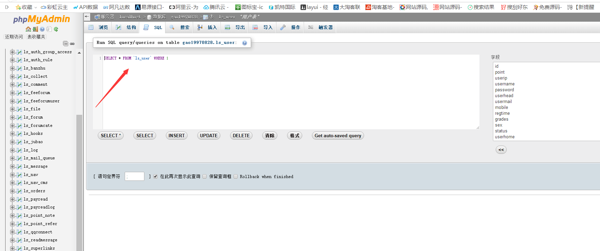The width and height of the screenshot is (600, 251).
Task: Click the DELETE query template button
Action: 241,136
